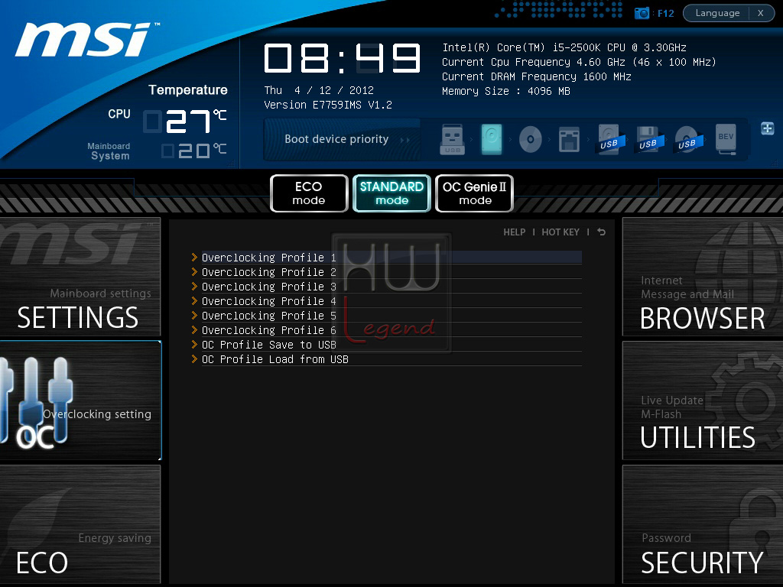Click Version E7759IMS V1.2 text

(x=328, y=105)
